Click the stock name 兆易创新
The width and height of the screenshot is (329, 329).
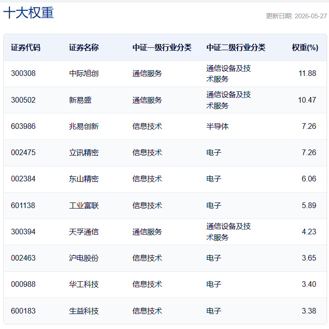click(84, 127)
